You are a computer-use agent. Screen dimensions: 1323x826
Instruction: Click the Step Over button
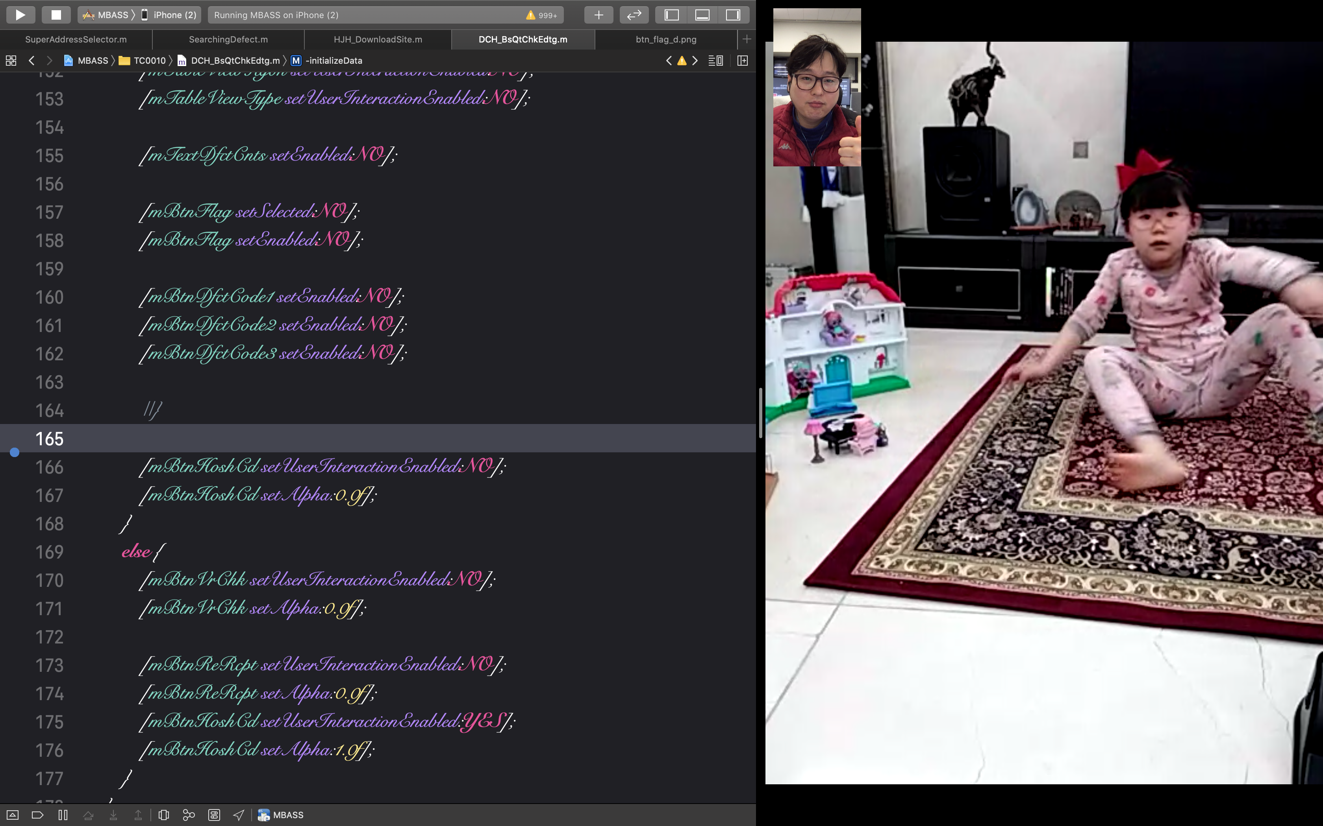[x=88, y=815]
